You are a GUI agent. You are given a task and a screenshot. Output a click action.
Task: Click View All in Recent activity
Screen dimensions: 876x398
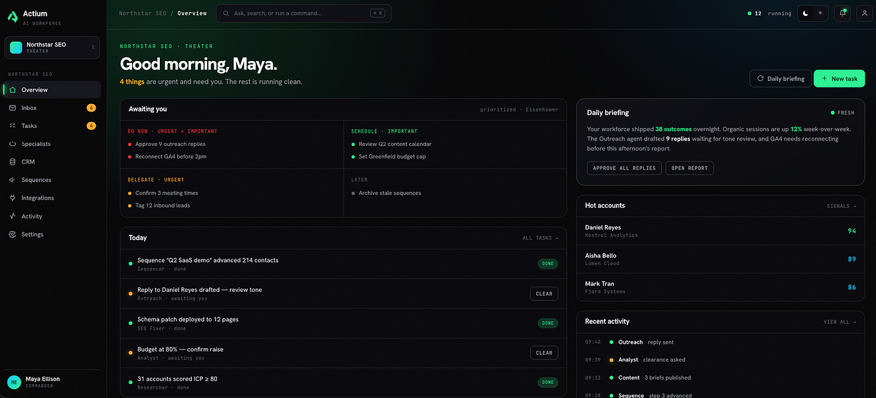pos(840,322)
